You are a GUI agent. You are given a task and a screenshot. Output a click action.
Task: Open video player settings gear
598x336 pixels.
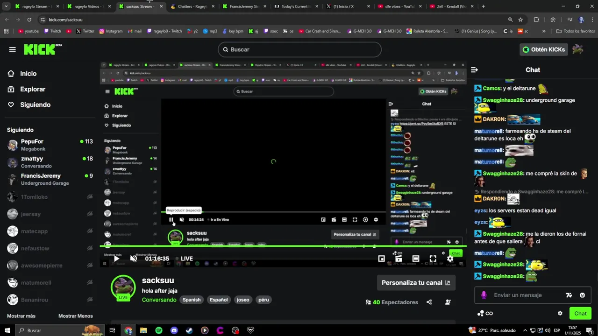point(450,259)
